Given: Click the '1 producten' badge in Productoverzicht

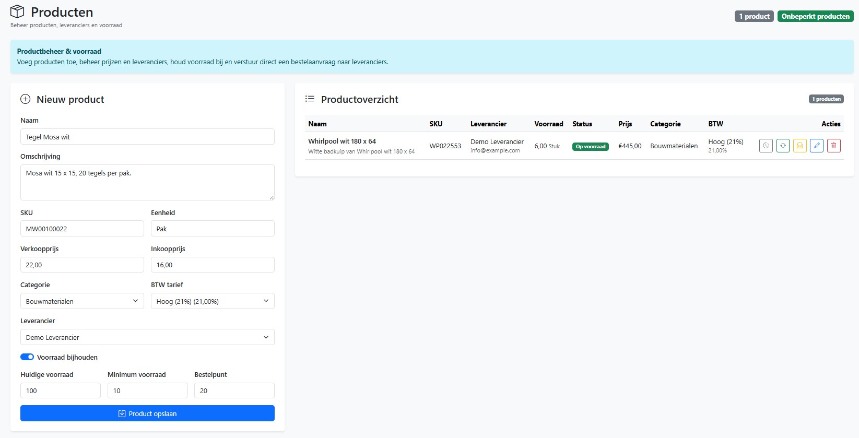Looking at the screenshot, I should click(x=826, y=99).
